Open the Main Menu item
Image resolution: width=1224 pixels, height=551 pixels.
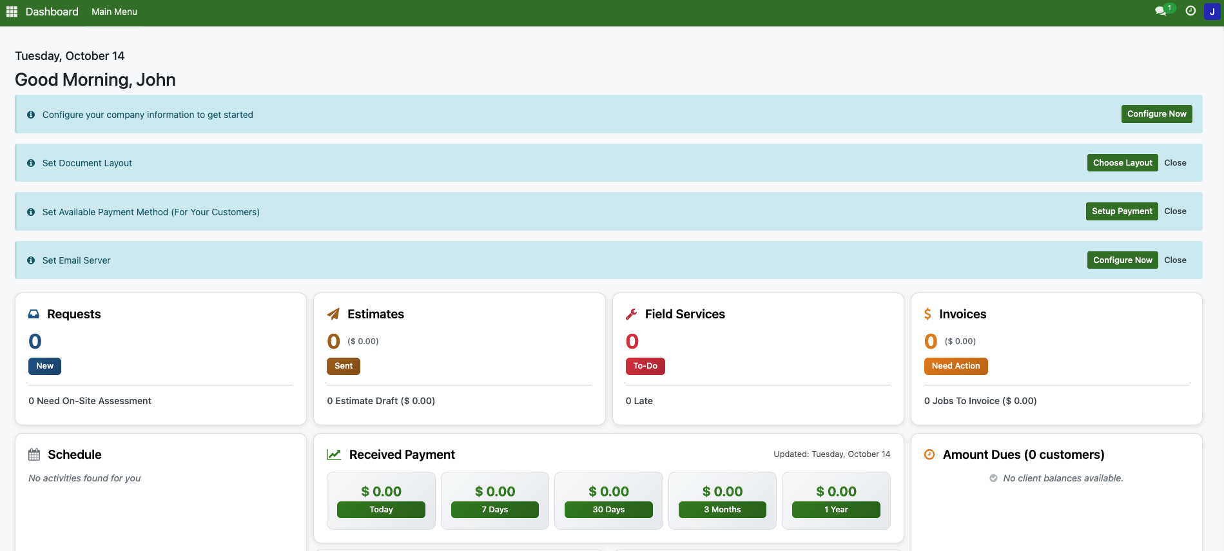(x=114, y=12)
